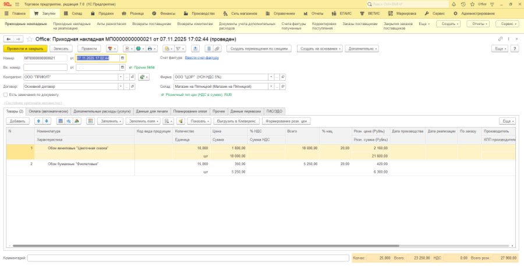Click 'Провести и закрыть' button
This screenshot has width=524, height=266.
(x=25, y=49)
